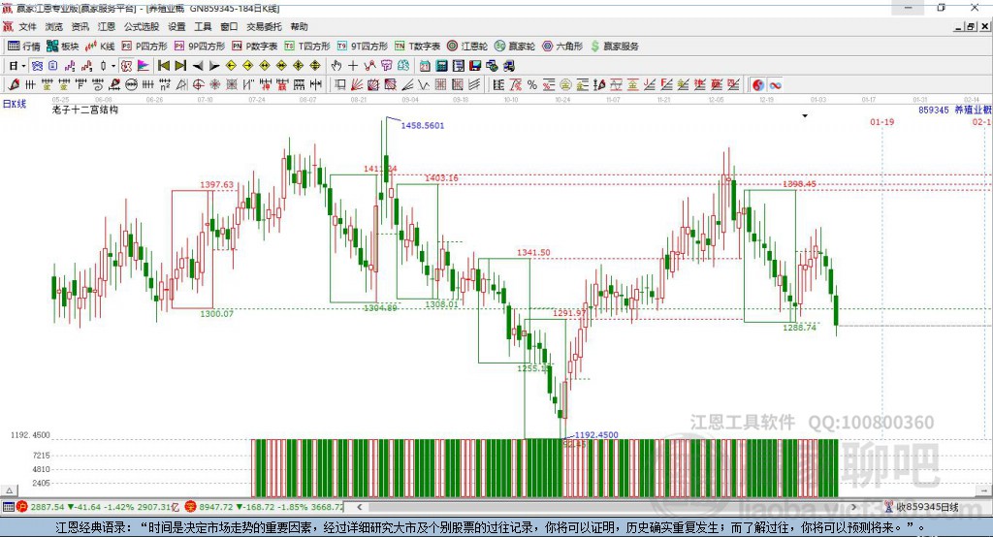Click the last yellow diamond arrow icon
This screenshot has width=993, height=537.
click(315, 66)
